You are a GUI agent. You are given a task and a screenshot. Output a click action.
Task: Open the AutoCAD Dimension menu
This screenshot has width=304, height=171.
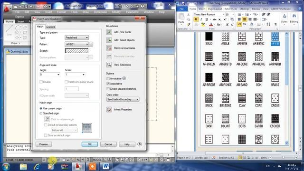pos(100,12)
